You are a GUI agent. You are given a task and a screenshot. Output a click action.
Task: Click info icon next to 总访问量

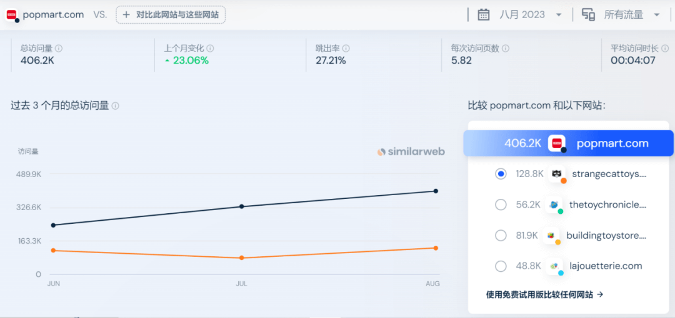tap(59, 49)
